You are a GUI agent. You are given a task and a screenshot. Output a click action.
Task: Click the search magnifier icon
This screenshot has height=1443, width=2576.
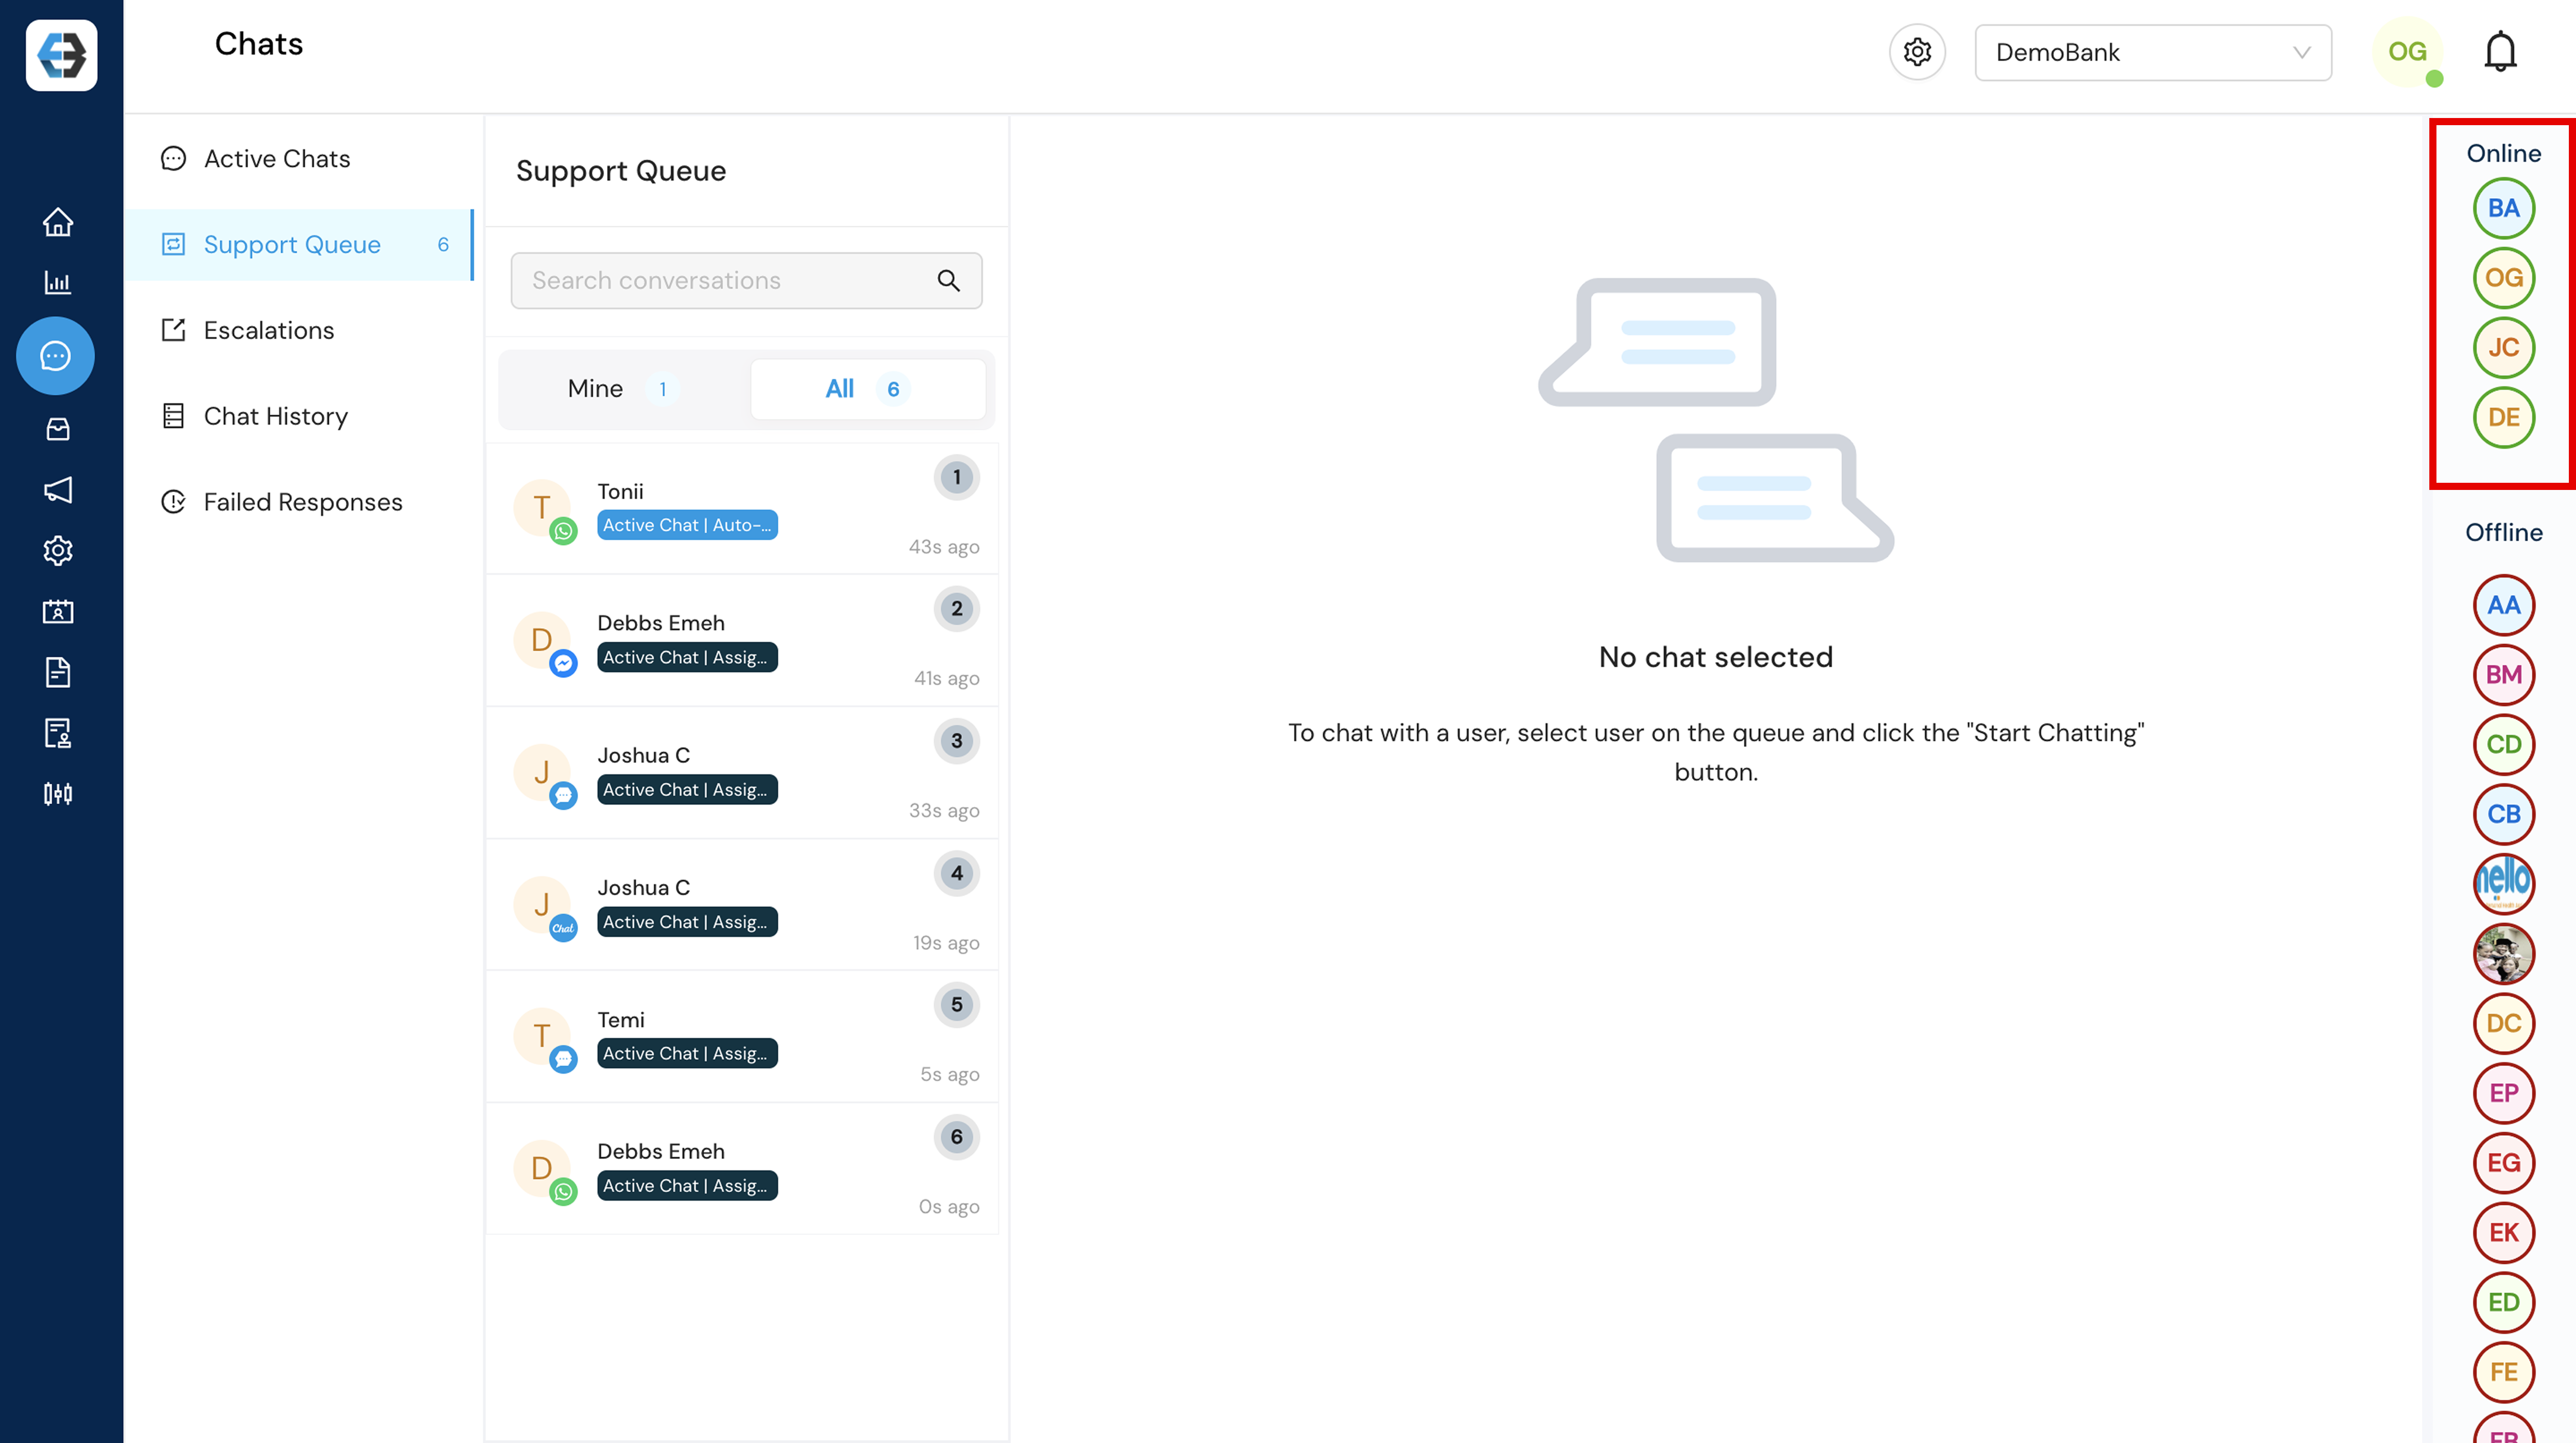point(948,281)
